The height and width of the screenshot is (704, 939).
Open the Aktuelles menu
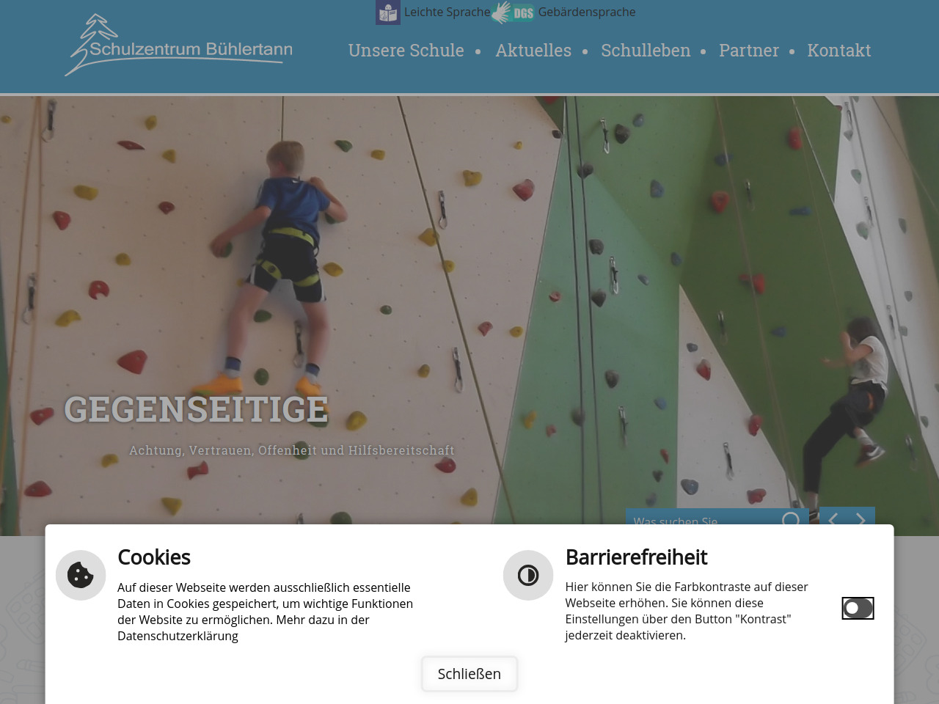(533, 51)
